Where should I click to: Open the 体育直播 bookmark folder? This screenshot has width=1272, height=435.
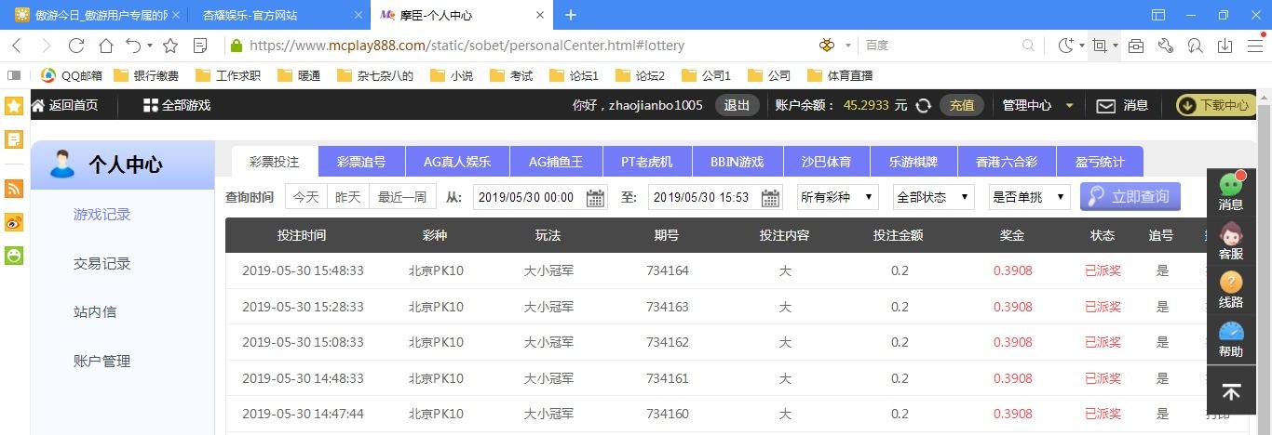(839, 75)
